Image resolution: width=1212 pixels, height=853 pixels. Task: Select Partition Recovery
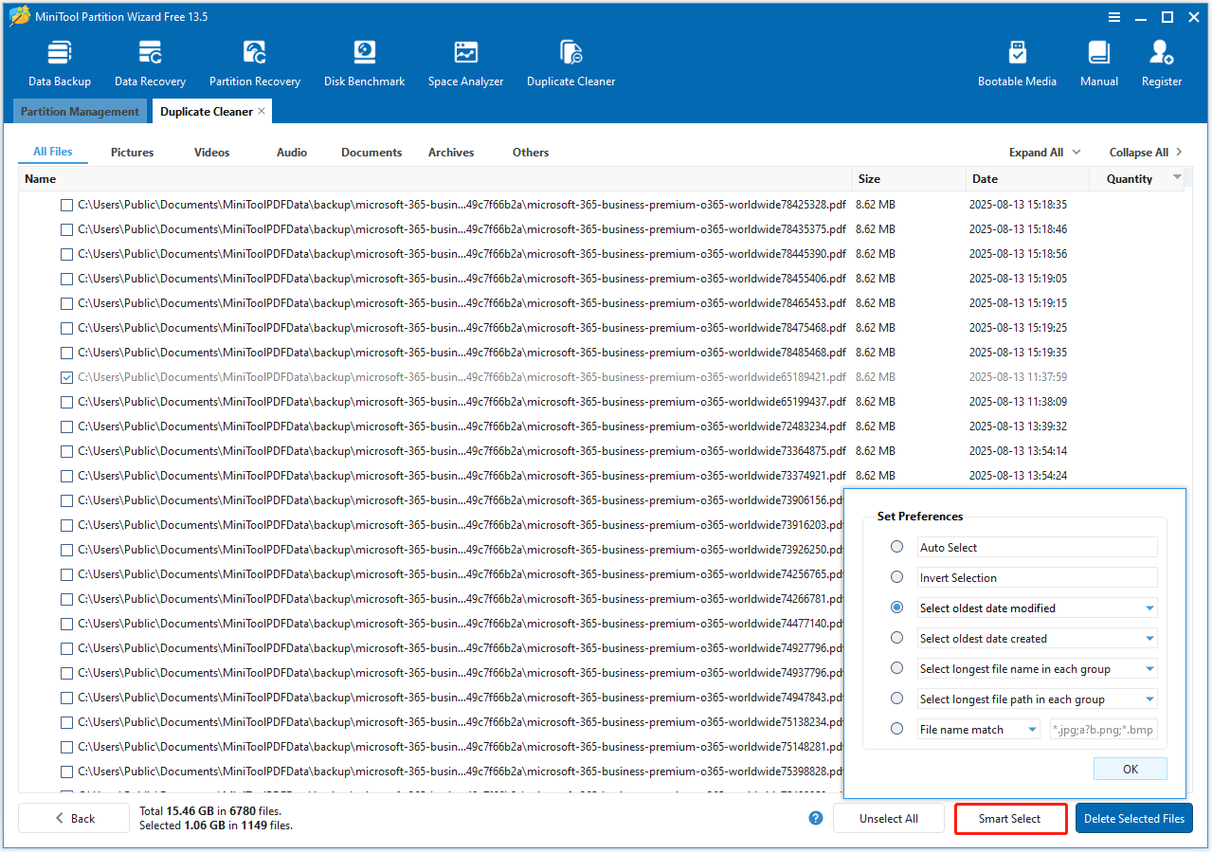254,62
